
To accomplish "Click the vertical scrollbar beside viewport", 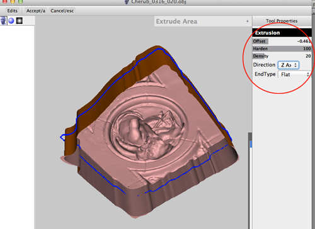I will (x=250, y=181).
